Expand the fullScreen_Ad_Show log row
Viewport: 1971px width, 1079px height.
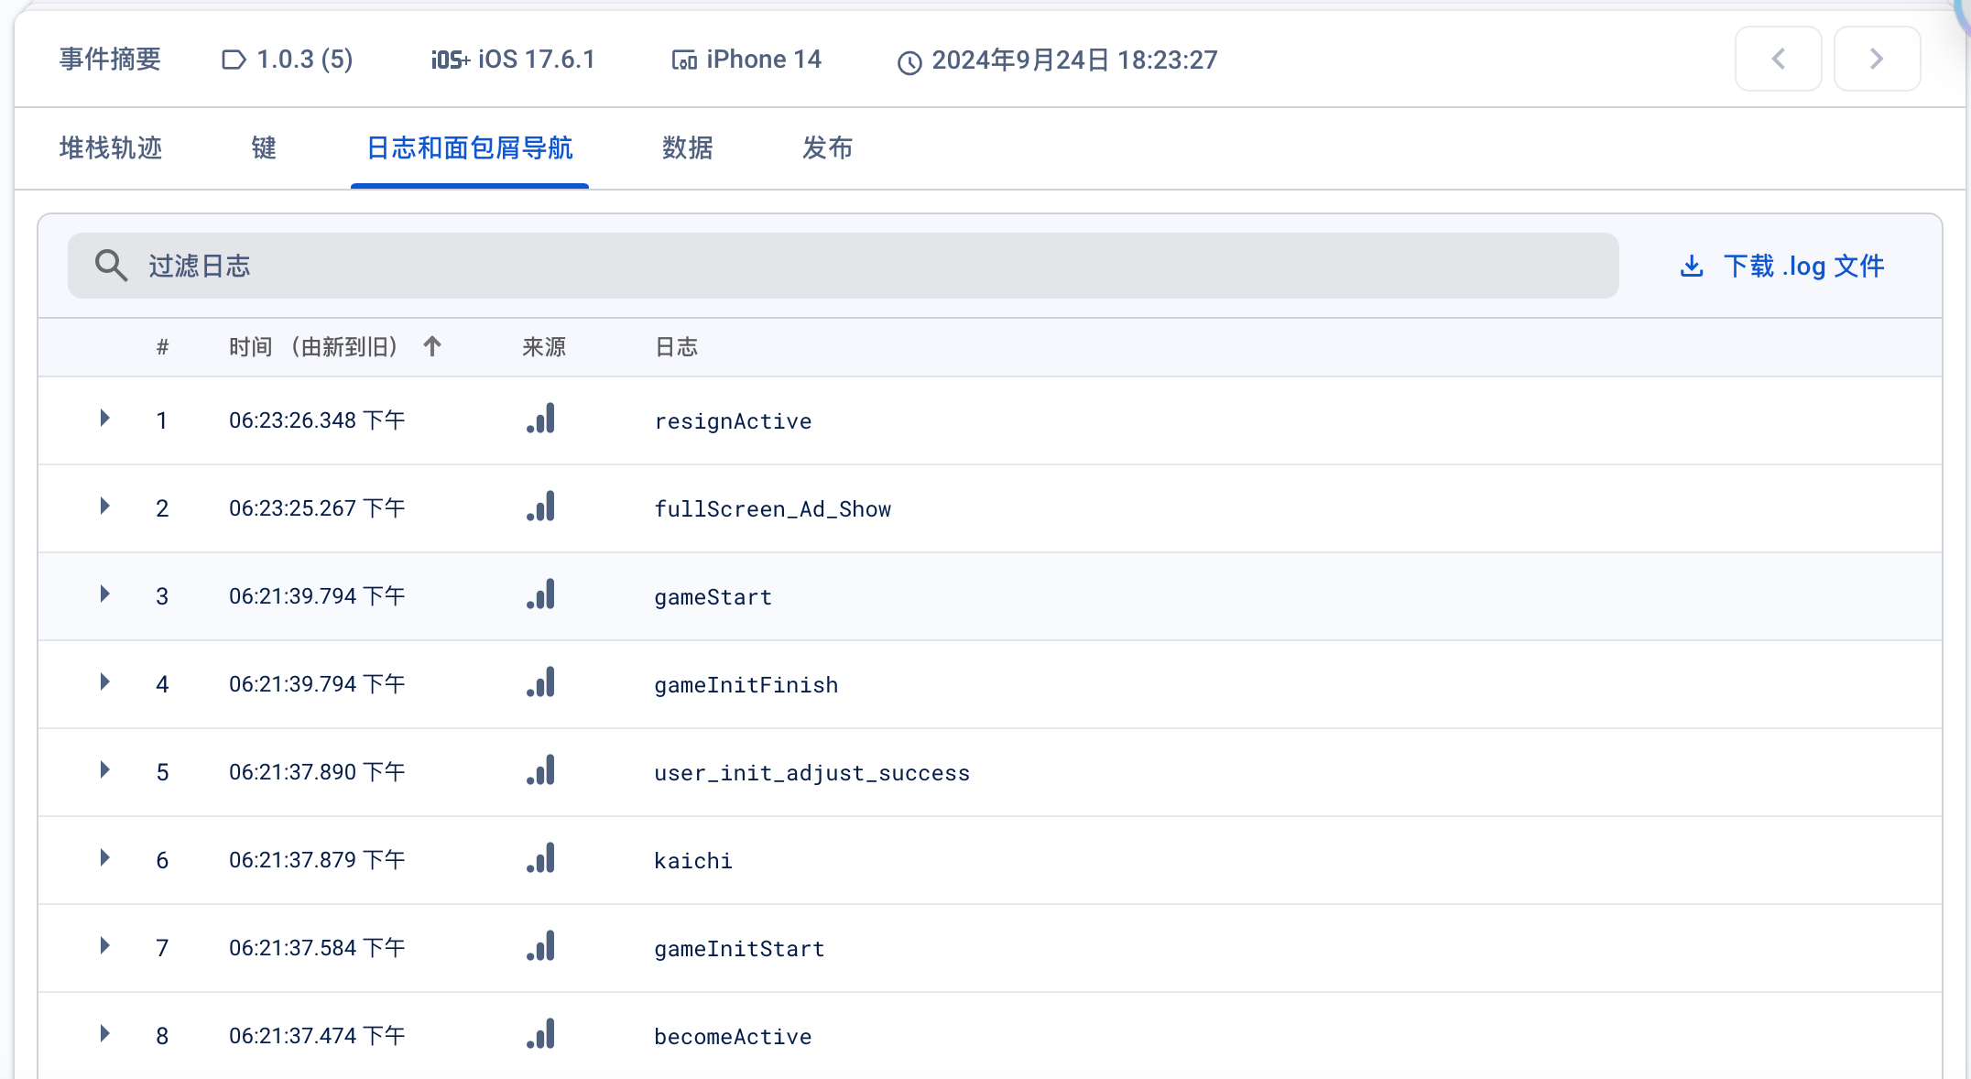[x=104, y=507]
